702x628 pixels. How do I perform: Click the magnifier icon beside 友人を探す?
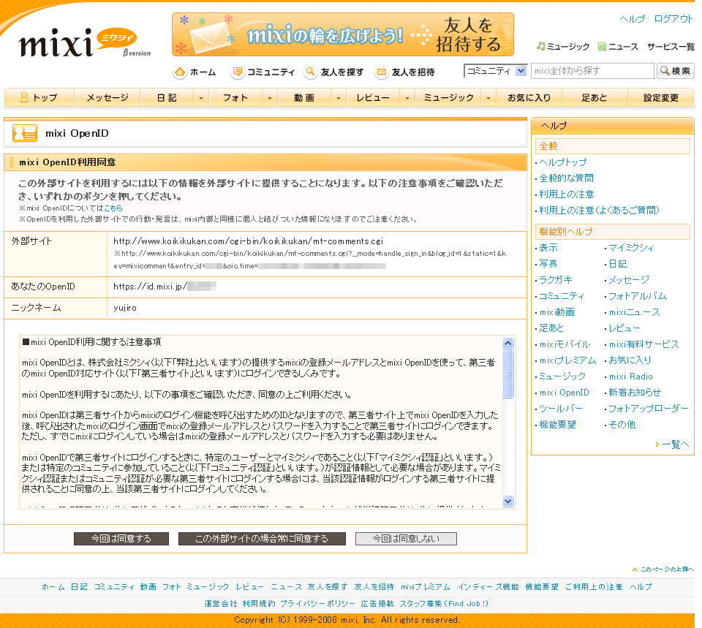[x=310, y=72]
